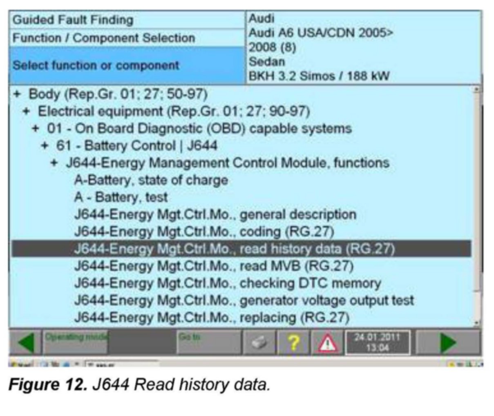Click the Guided Fault Finding header

click(x=73, y=20)
